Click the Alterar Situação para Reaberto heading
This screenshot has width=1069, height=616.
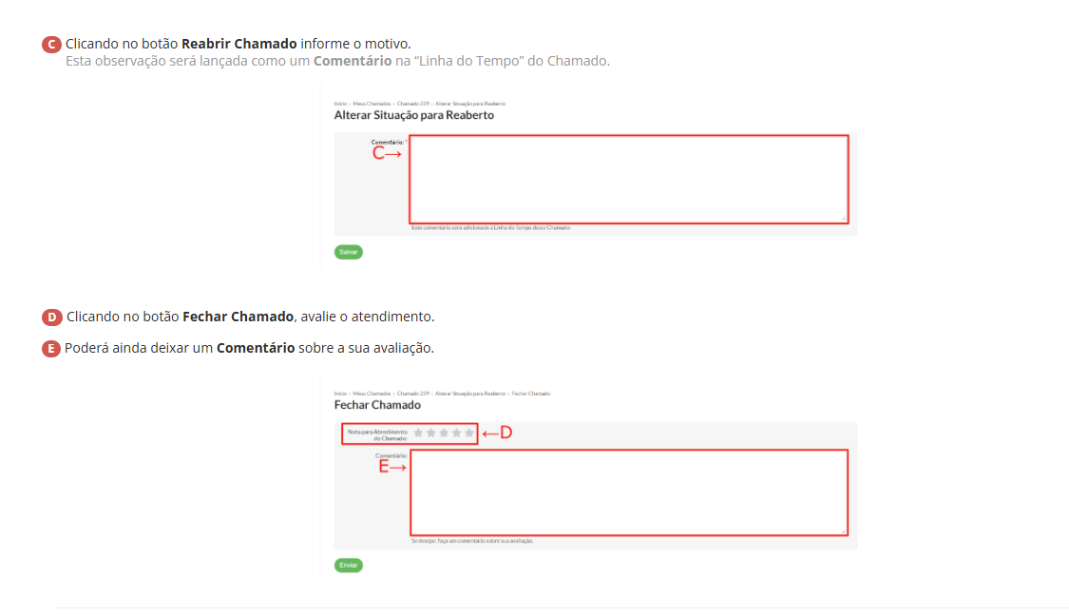tap(413, 115)
